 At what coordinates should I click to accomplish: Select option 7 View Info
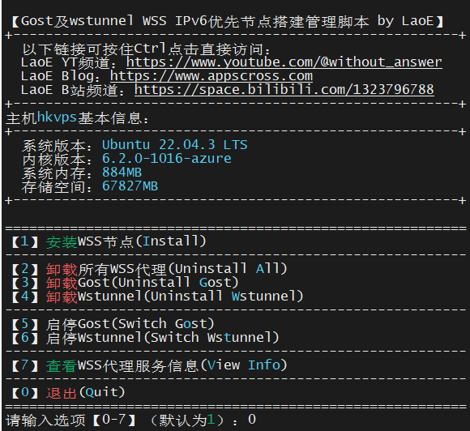pyautogui.click(x=149, y=365)
